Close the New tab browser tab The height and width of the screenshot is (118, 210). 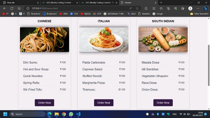[38, 3]
